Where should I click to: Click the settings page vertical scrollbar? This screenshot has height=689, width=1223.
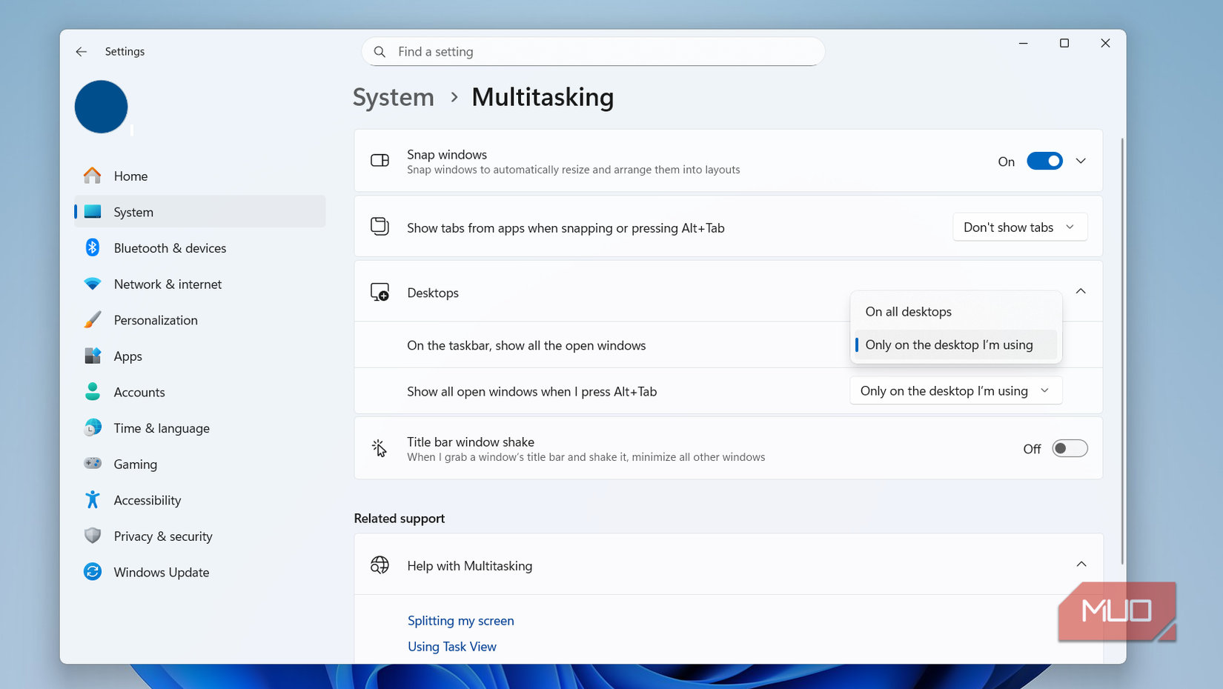click(x=1121, y=350)
